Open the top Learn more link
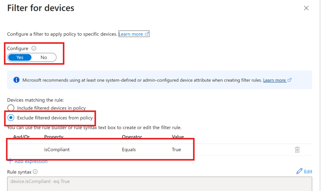 131,34
